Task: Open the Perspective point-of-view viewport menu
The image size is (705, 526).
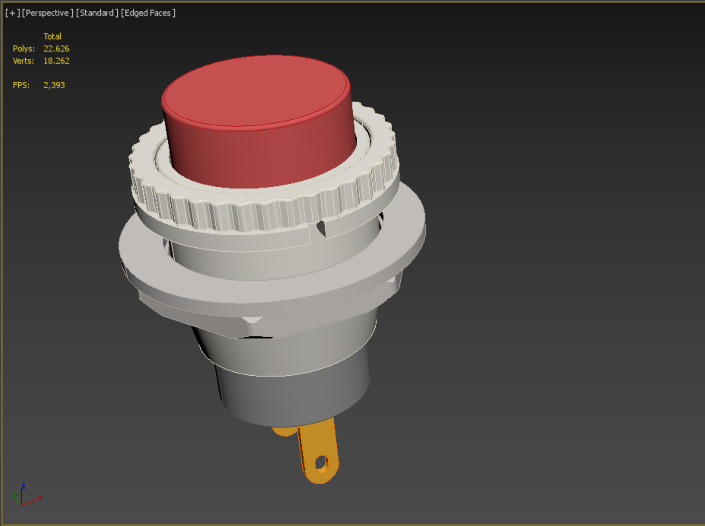Action: pos(48,13)
